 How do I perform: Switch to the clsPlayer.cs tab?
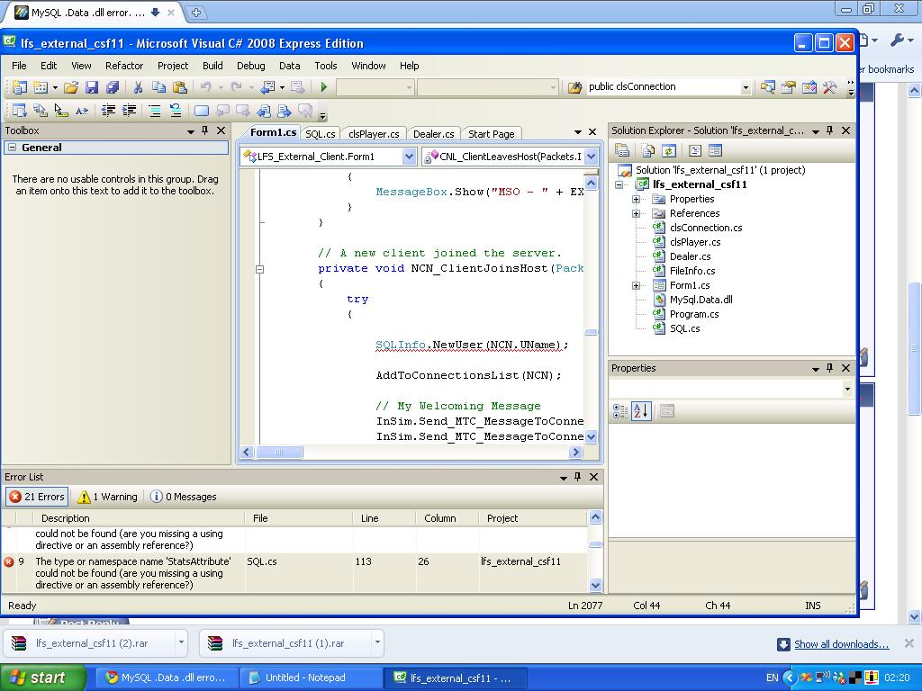tap(374, 134)
